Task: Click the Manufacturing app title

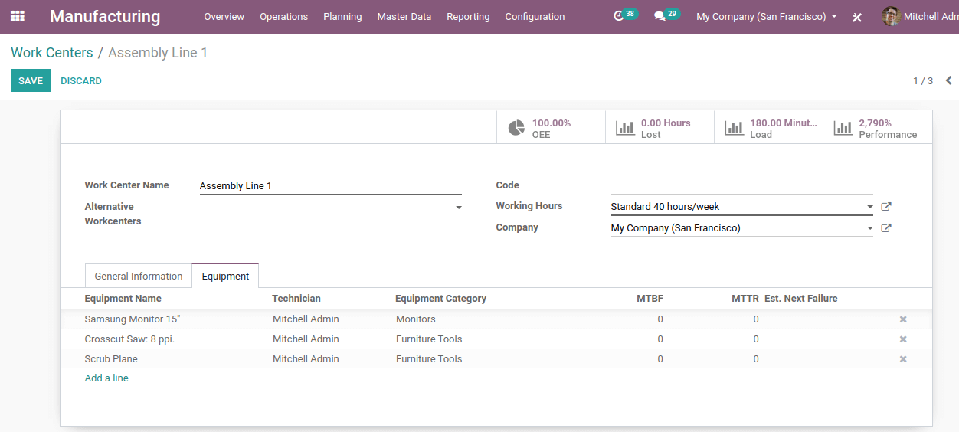Action: (105, 16)
